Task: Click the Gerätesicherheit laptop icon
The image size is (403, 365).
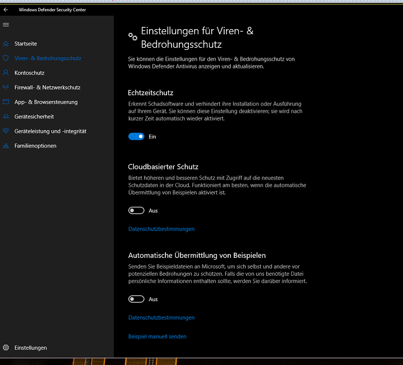Action: click(x=6, y=117)
